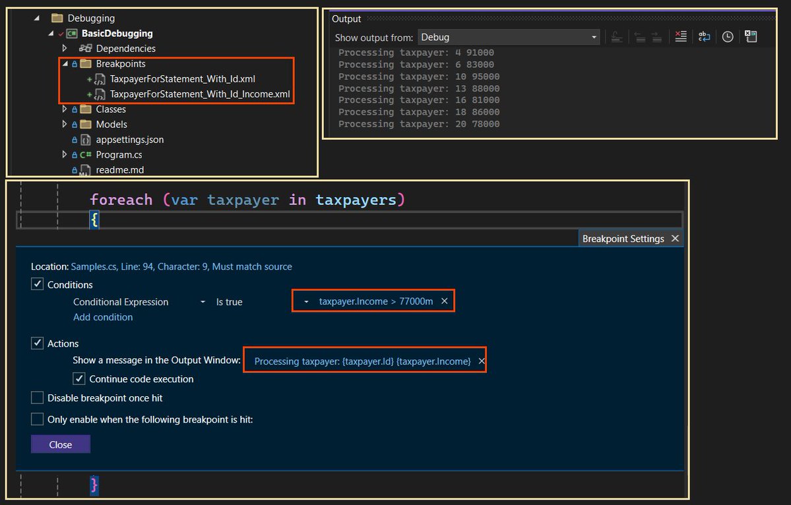The image size is (791, 505).
Task: Toggle the Actions checkbox
Action: click(x=38, y=343)
